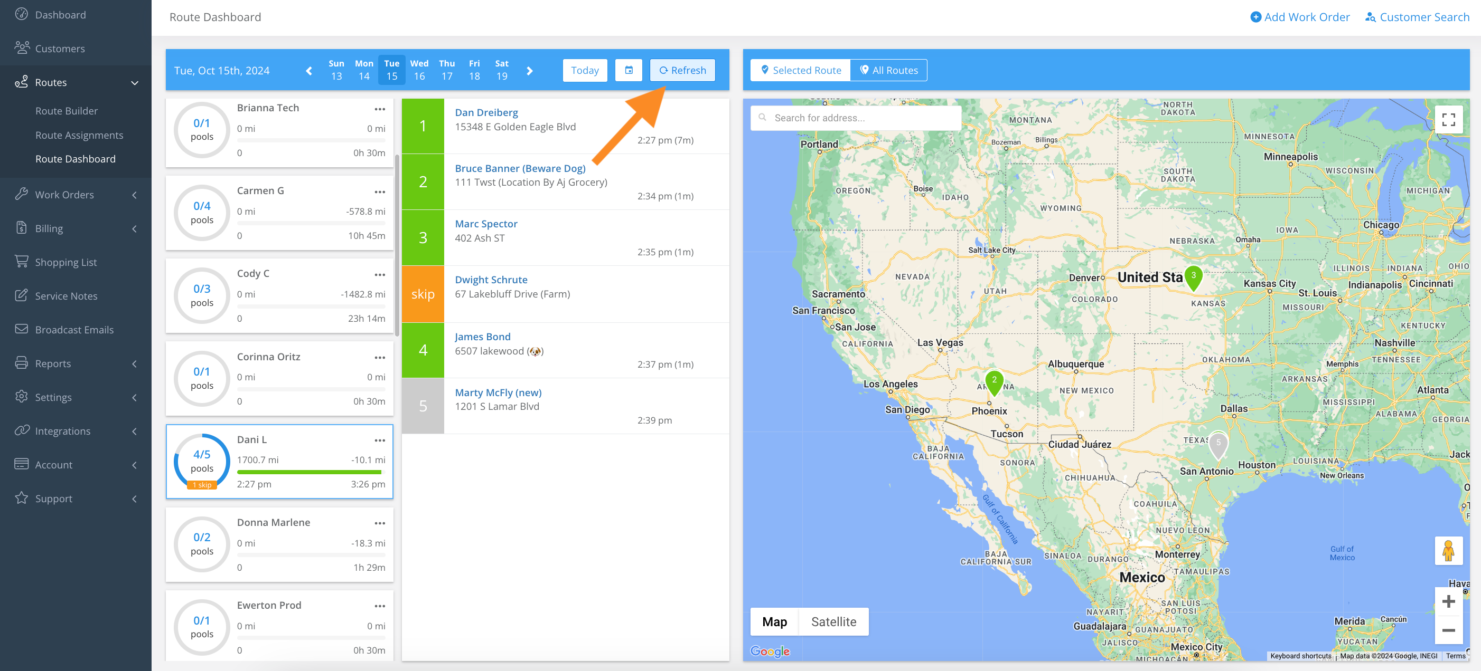Switch to Map view type

[774, 621]
